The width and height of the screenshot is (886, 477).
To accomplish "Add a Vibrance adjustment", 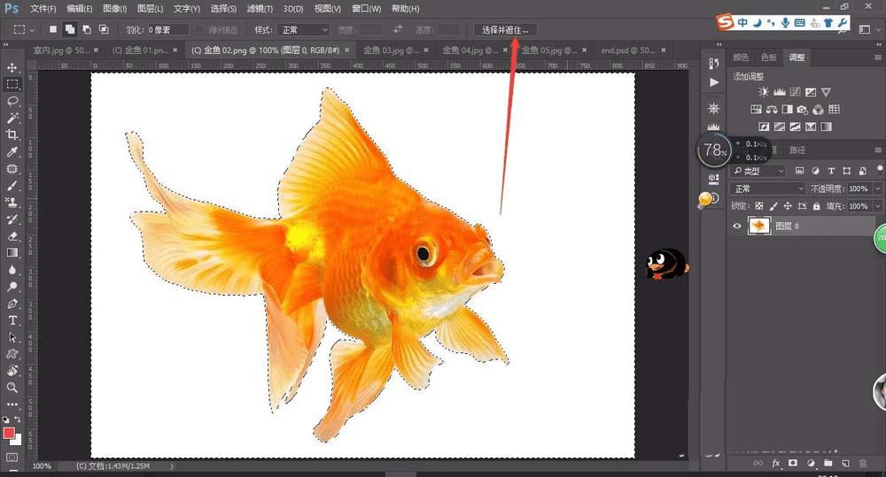I will [x=826, y=92].
